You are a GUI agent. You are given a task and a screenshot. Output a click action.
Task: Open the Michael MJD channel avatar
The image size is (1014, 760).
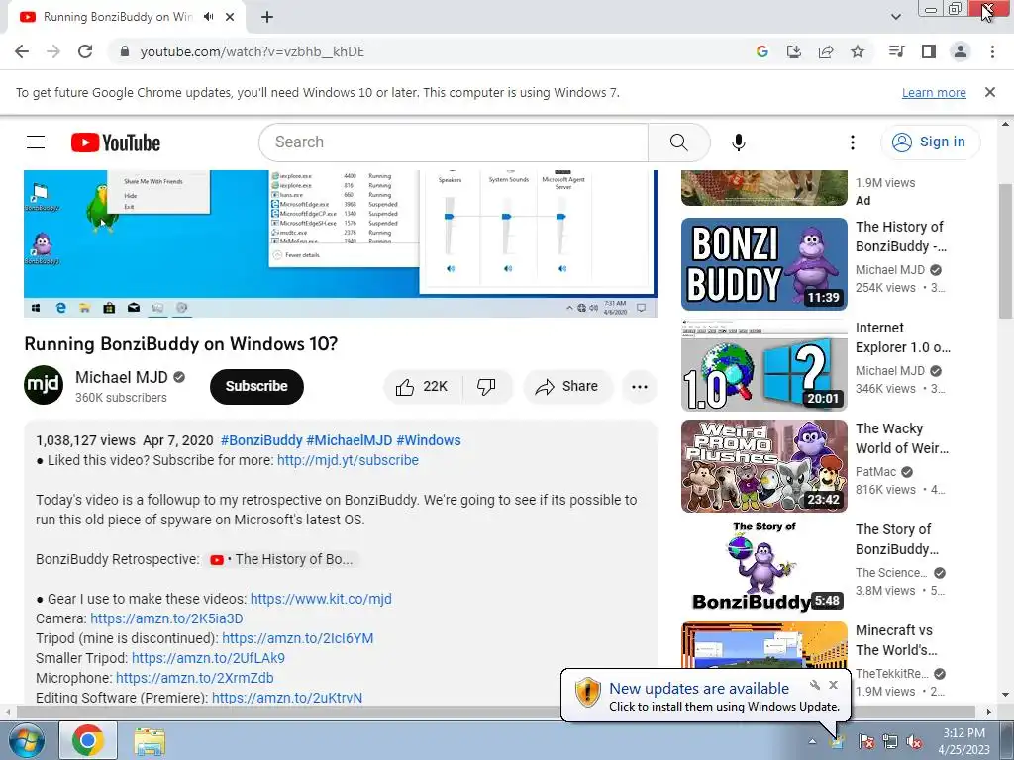(x=44, y=385)
